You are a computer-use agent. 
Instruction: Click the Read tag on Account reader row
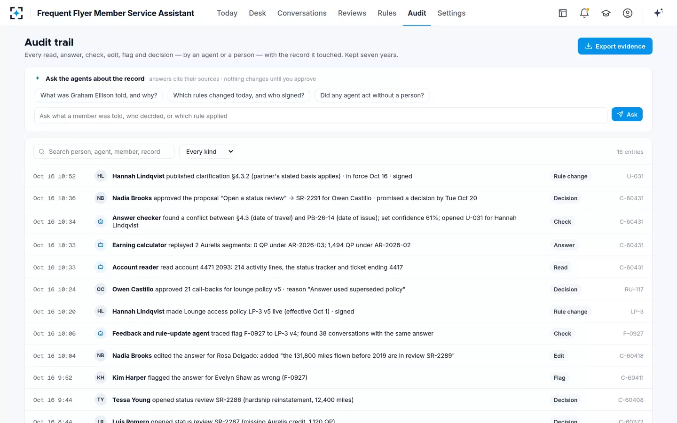(x=560, y=267)
